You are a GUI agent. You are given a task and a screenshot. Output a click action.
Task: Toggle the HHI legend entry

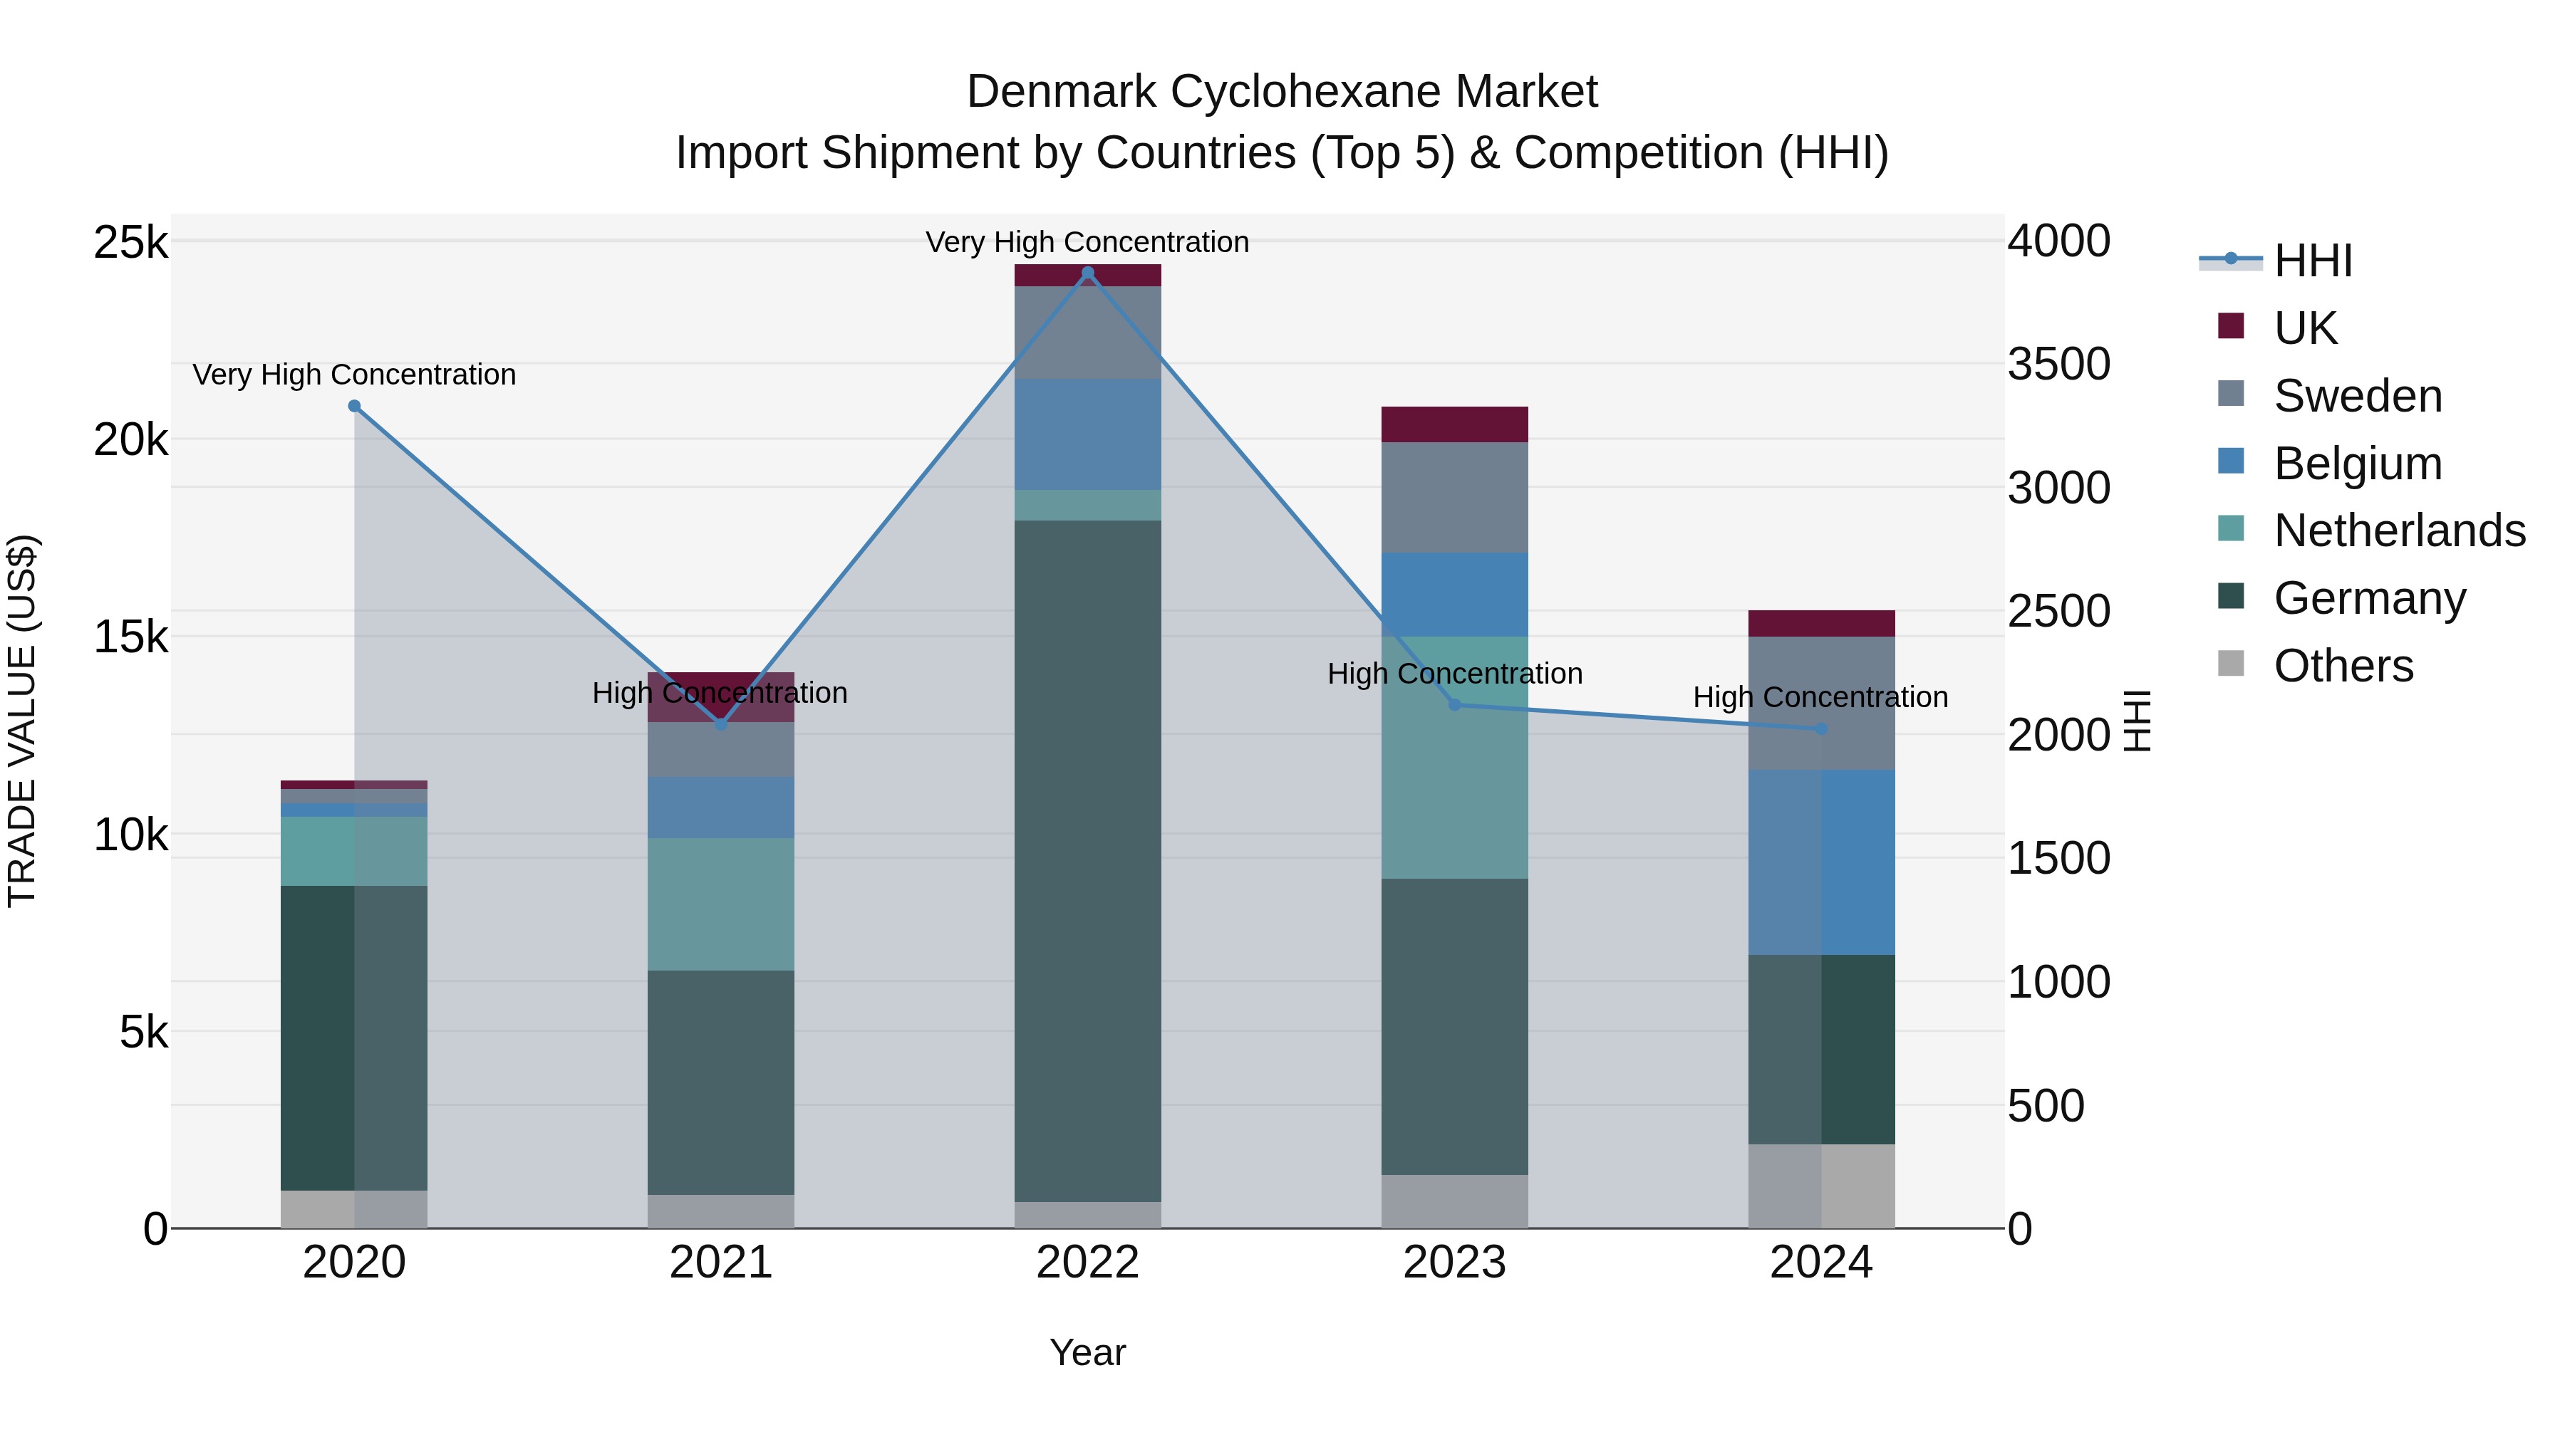coord(2275,261)
